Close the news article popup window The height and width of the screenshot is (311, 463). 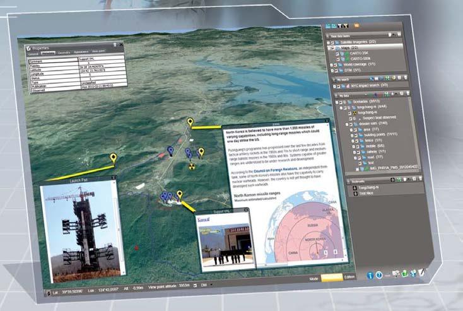point(327,121)
